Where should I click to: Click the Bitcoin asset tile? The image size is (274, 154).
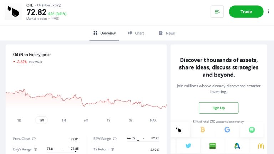(x=203, y=130)
